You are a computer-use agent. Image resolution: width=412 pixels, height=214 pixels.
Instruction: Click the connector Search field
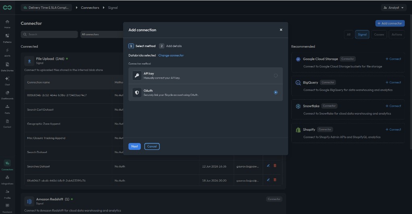click(49, 34)
